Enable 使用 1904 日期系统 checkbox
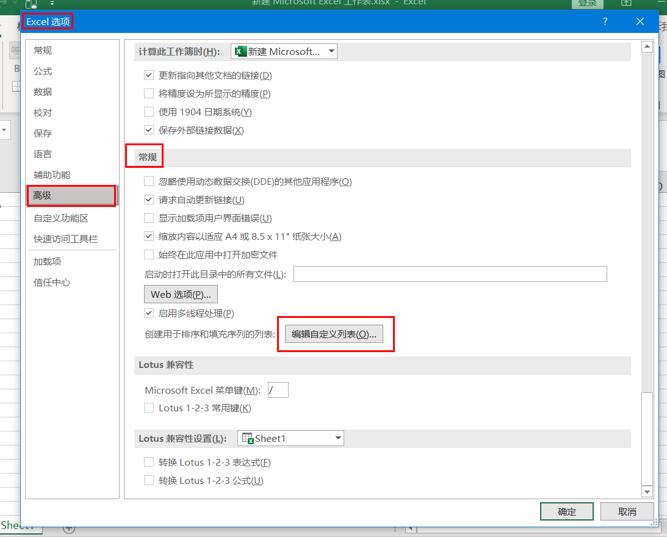667x537 pixels. tap(149, 112)
